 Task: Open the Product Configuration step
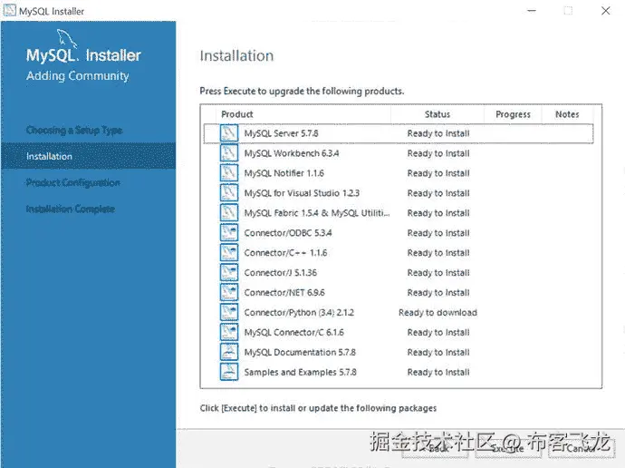73,182
